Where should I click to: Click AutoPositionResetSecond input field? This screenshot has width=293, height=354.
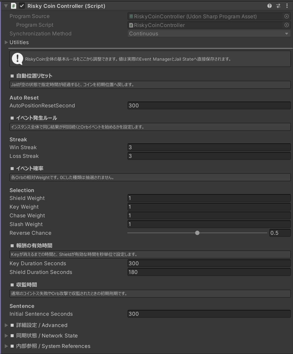click(x=209, y=106)
